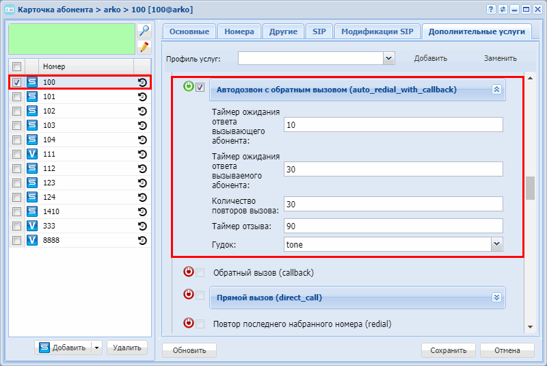Click the history icon for number 124
Image resolution: width=547 pixels, height=366 pixels.
[142, 197]
